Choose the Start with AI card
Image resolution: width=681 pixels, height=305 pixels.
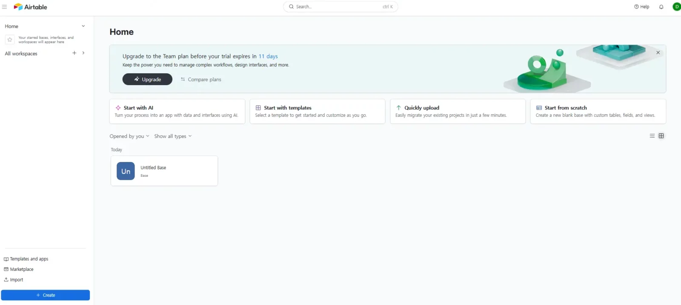[x=177, y=112]
